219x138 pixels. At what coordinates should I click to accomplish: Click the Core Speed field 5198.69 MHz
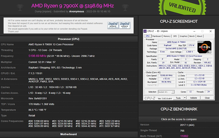click(166, 76)
